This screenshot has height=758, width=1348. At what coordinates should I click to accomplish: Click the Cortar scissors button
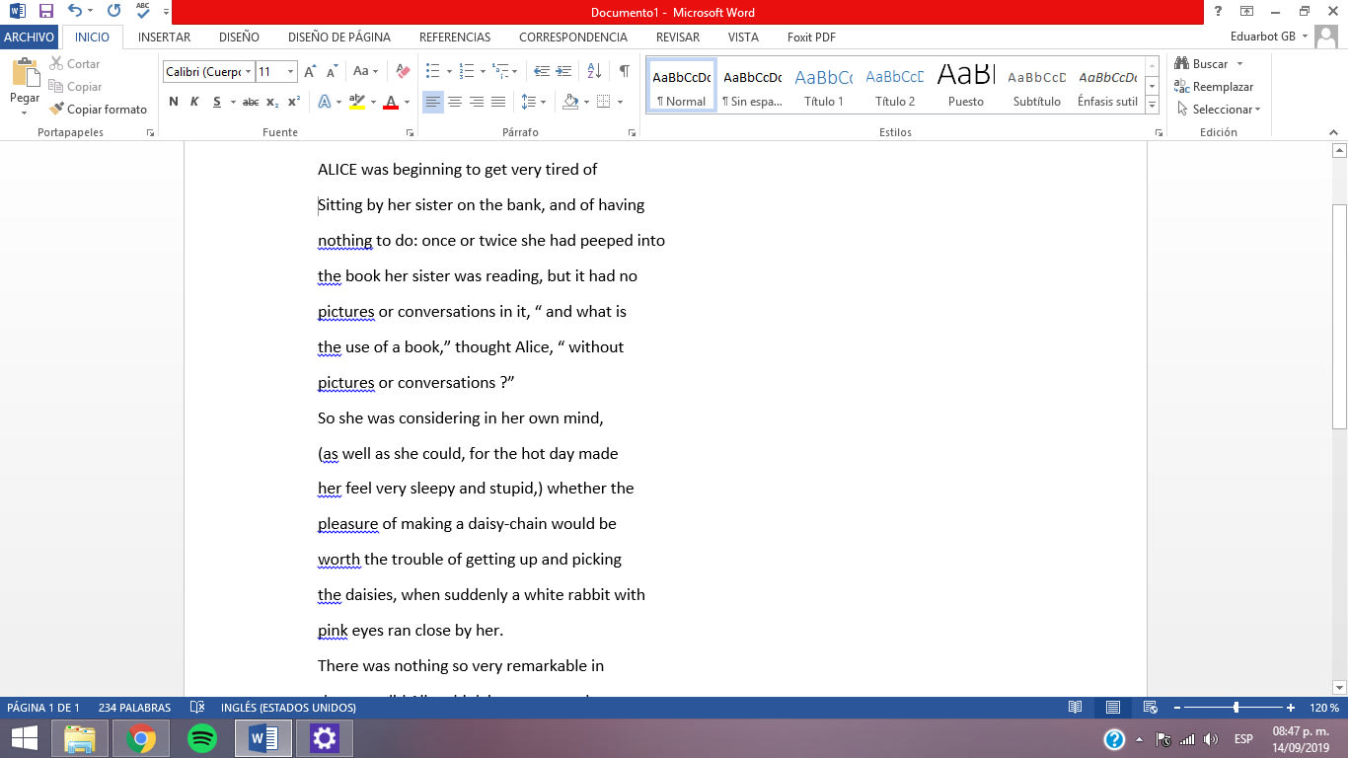click(x=75, y=64)
